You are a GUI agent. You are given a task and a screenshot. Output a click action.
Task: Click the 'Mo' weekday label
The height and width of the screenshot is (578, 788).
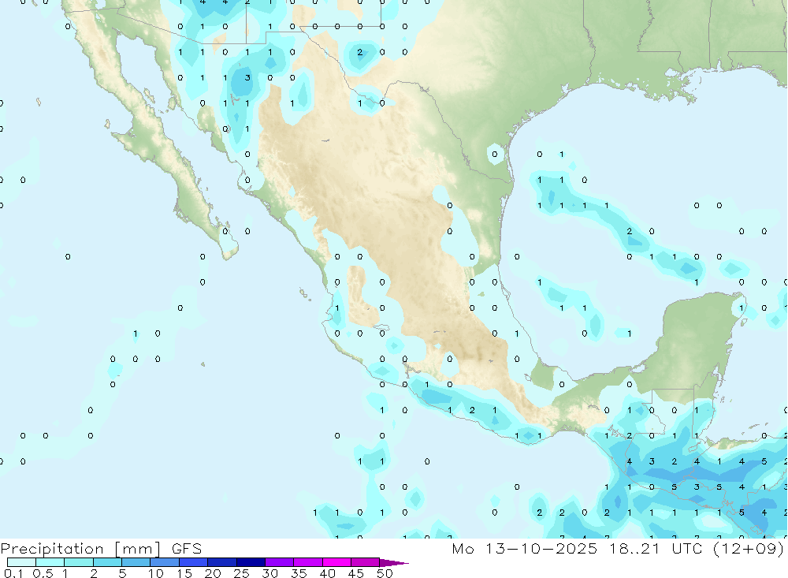(463, 548)
